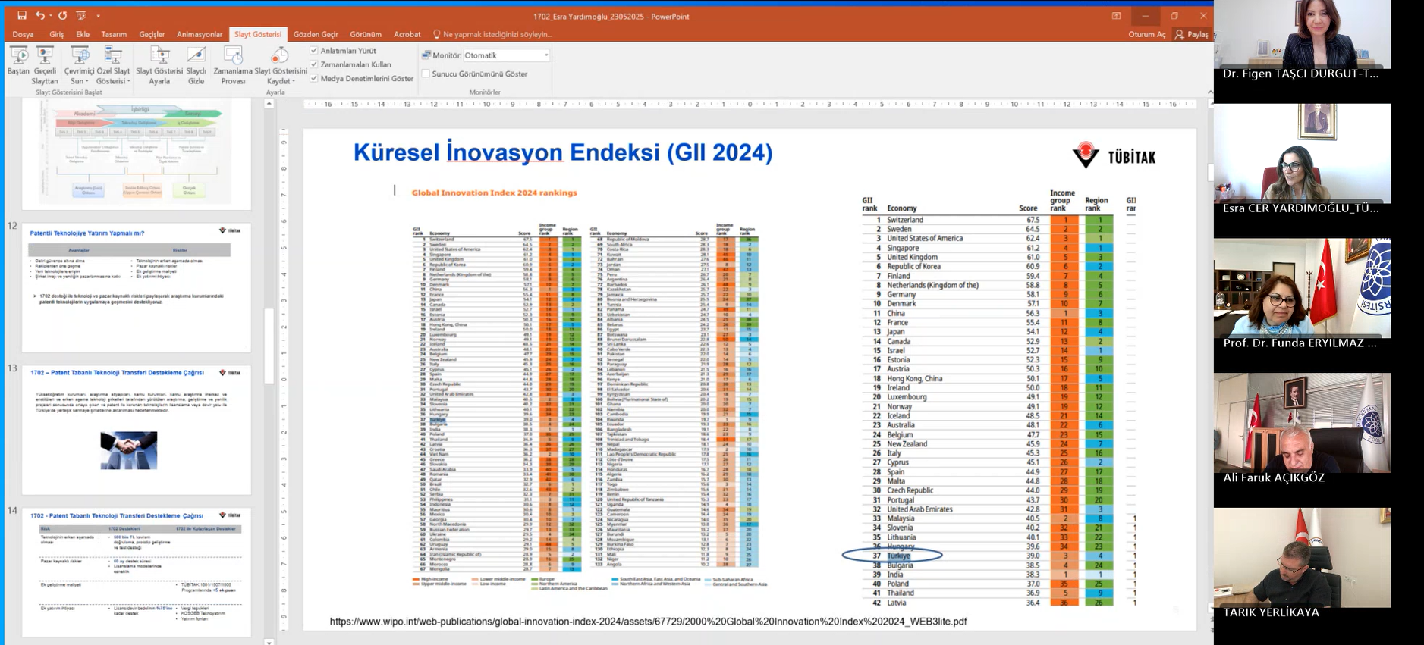
Task: Click the Undo arrow icon
Action: [39, 16]
